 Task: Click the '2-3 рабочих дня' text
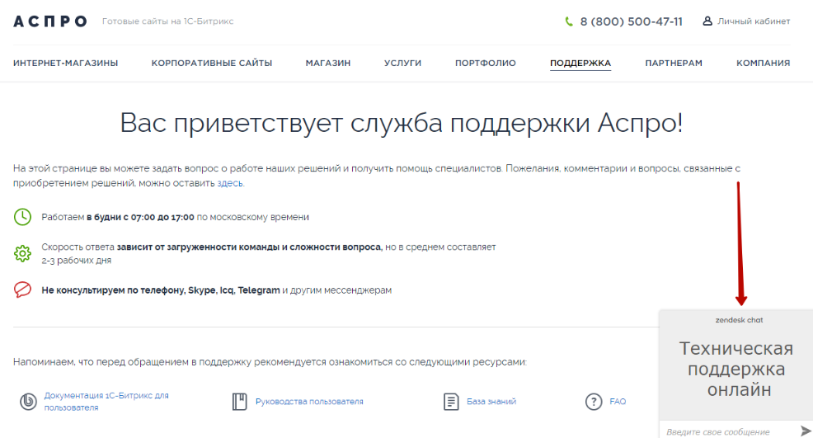[76, 261]
